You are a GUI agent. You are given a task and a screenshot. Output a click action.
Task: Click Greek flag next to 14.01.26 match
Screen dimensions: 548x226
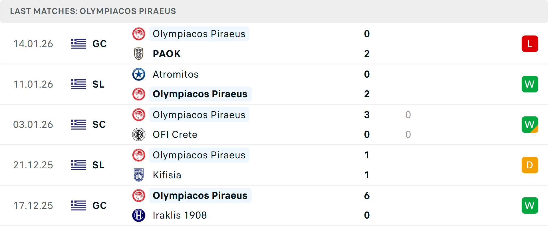click(78, 44)
